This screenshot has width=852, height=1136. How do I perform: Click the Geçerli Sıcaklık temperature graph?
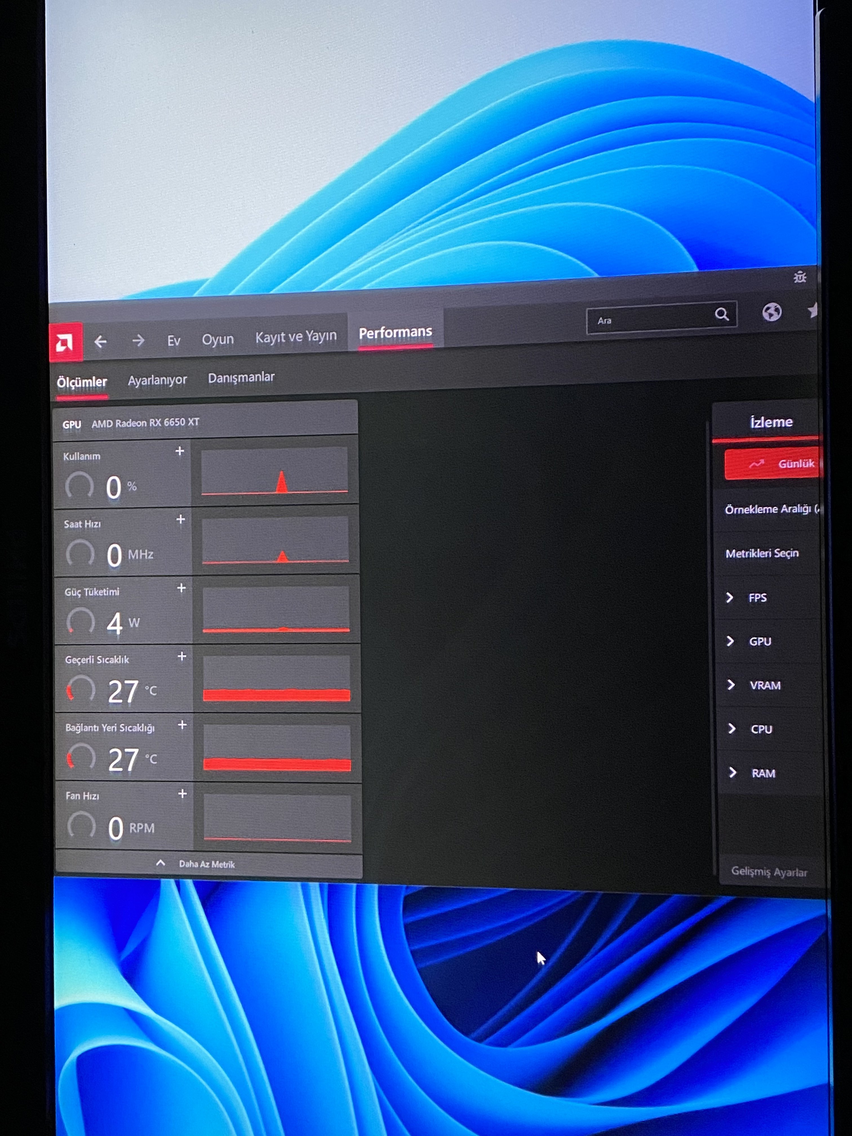276,678
